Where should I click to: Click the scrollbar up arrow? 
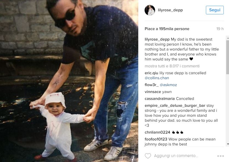tap(228, 38)
